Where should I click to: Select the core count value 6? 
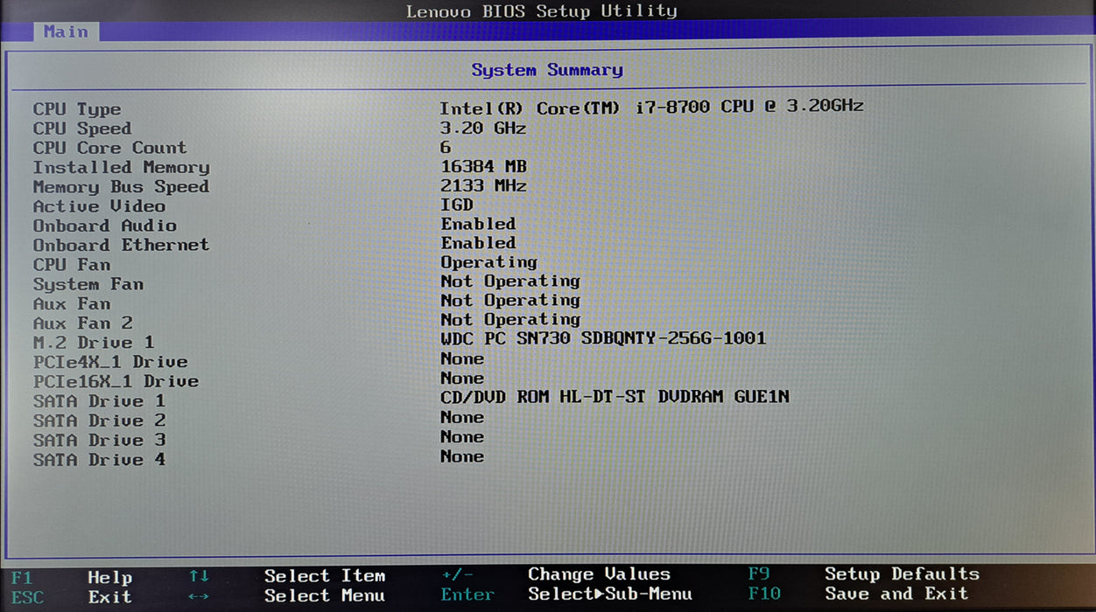click(x=446, y=147)
